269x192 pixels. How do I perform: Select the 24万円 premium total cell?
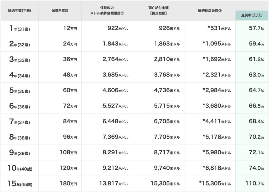tap(70, 44)
